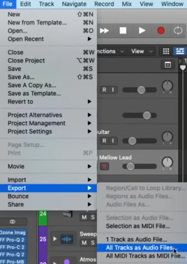Expand the Share submenu
187x264 pixels.
tap(48, 204)
